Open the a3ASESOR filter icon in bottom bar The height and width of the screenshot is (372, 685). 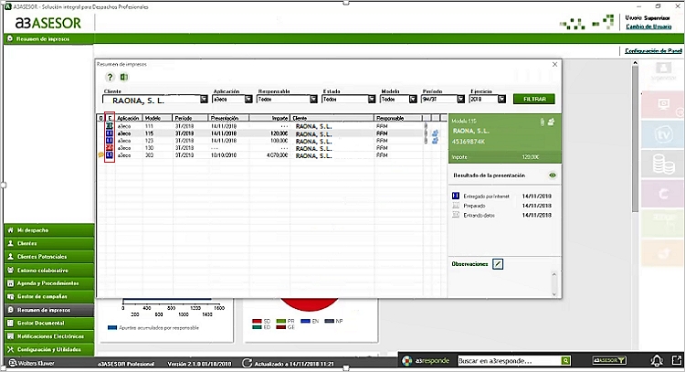coord(609,361)
